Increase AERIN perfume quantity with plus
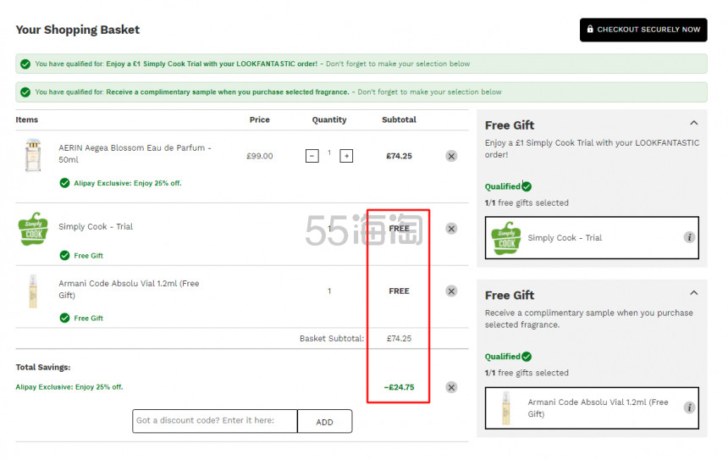Image resolution: width=728 pixels, height=460 pixels. click(x=346, y=156)
